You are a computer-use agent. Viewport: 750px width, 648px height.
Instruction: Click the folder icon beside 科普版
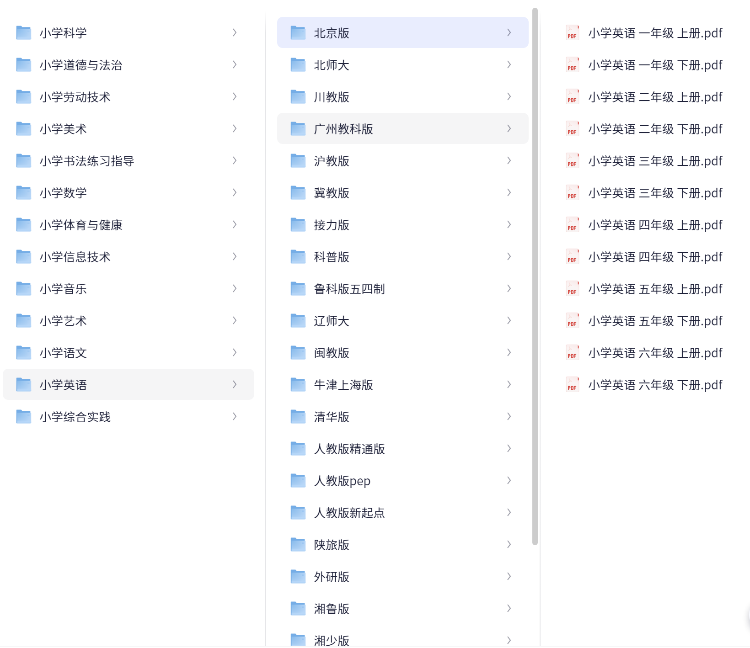click(x=298, y=257)
